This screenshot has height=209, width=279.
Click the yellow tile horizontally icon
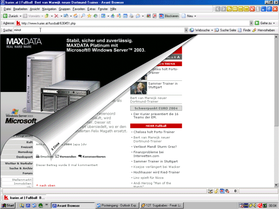click(235, 9)
